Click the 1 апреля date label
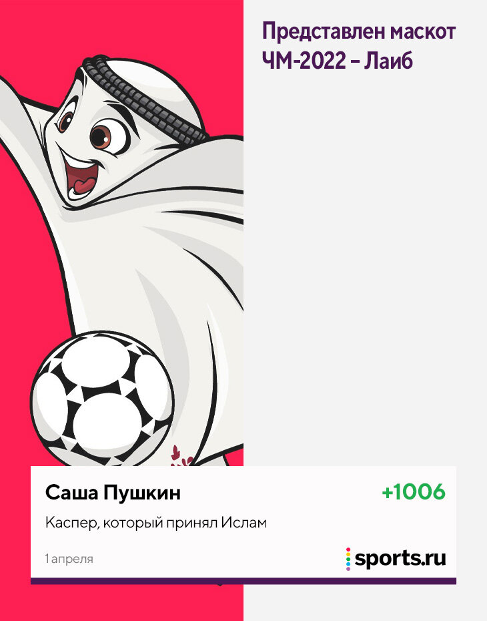Image resolution: width=487 pixels, height=621 pixels. (69, 559)
